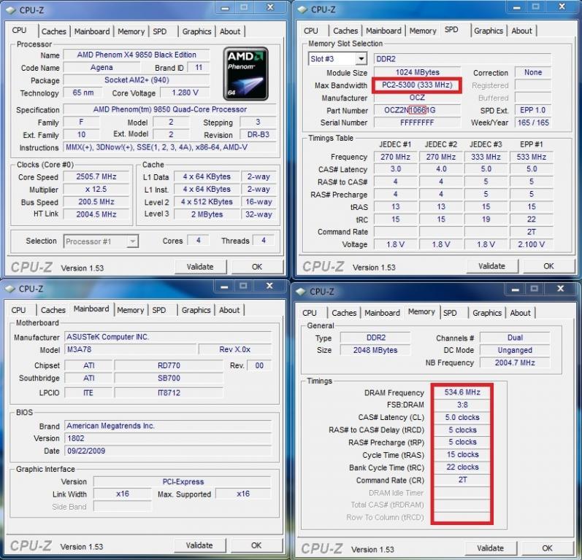This screenshot has height=560, width=582.
Task: Select Caches tab in SPD window
Action: click(x=345, y=31)
